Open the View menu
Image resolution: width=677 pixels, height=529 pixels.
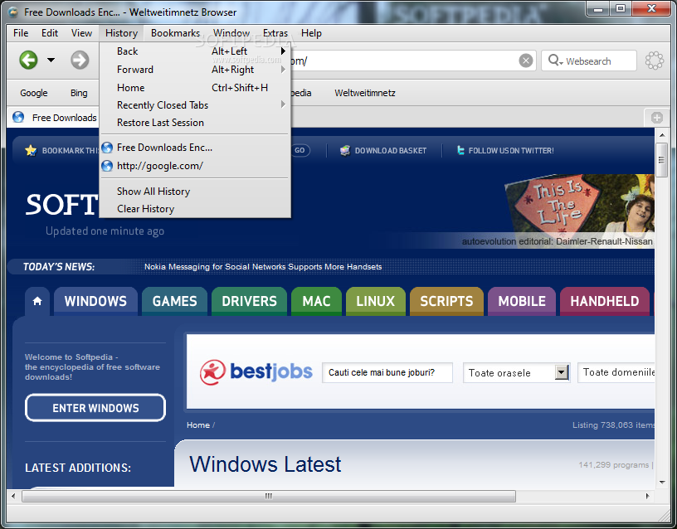pyautogui.click(x=81, y=33)
